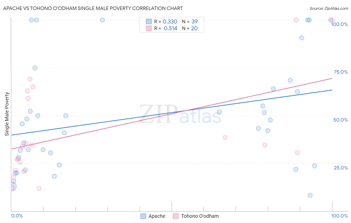Click the 75.0% y-axis tick label

point(341,72)
